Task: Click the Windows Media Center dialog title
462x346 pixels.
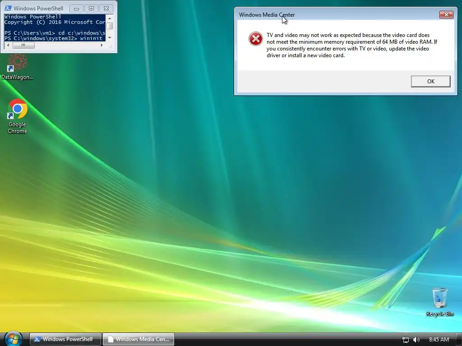Action: tap(267, 15)
